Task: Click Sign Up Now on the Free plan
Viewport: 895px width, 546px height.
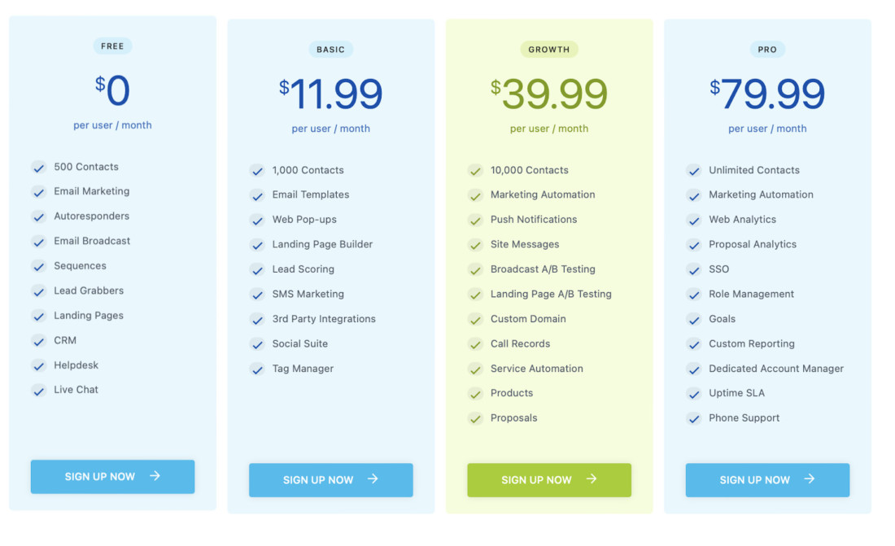Action: pos(112,476)
